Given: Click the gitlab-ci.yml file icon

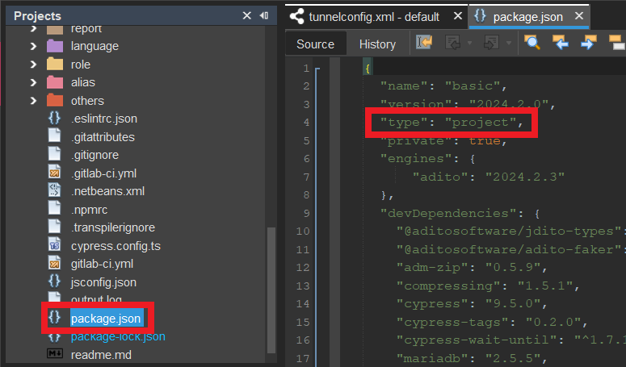Looking at the screenshot, I should (54, 264).
